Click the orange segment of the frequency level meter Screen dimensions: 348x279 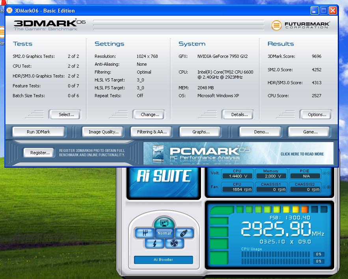(x=305, y=209)
